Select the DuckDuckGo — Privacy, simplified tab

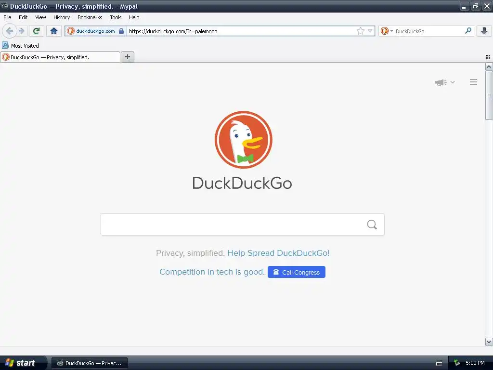(x=60, y=57)
